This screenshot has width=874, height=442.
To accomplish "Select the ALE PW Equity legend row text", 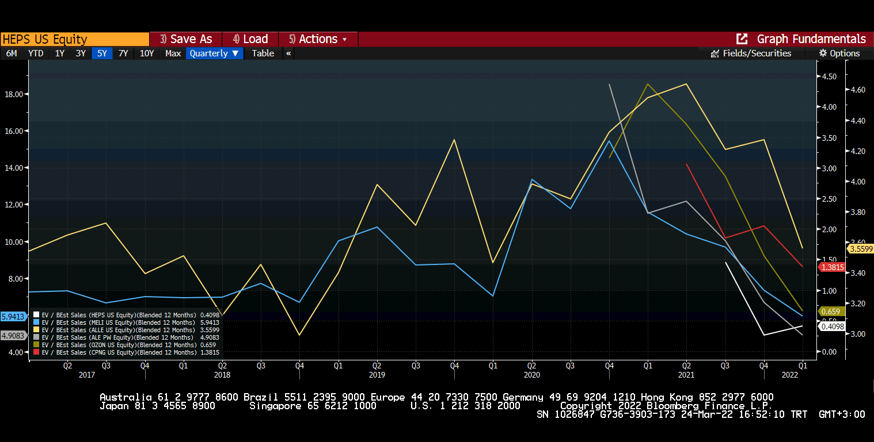I will (x=131, y=337).
